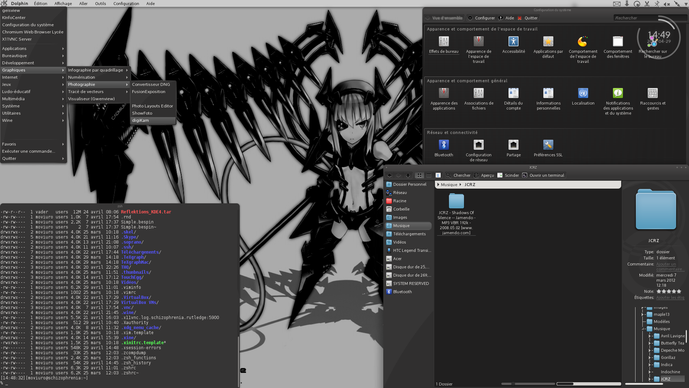Launch digiKam from Photographie submenu

tap(153, 120)
